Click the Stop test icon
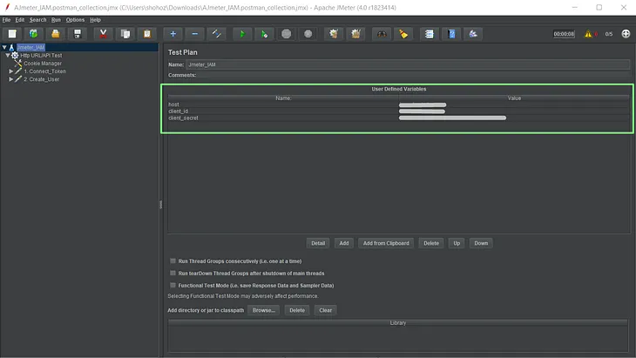This screenshot has width=636, height=358. pyautogui.click(x=287, y=34)
